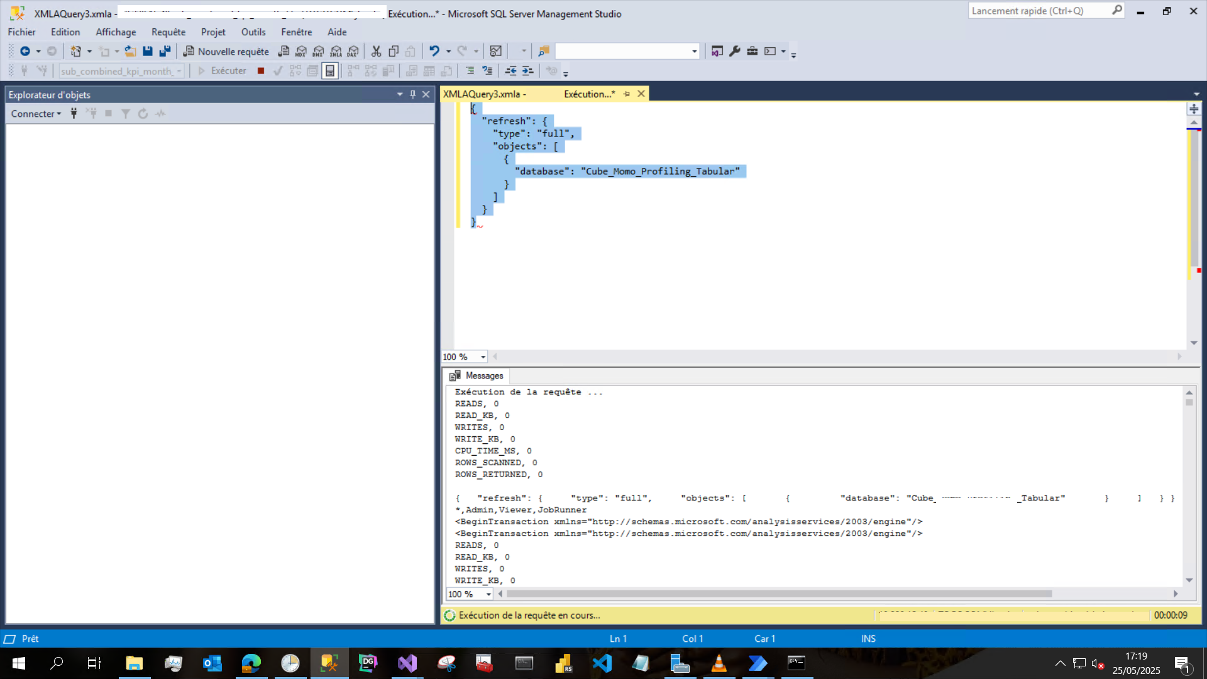
Task: Open Visual Studio Code from the taskbar
Action: click(602, 663)
